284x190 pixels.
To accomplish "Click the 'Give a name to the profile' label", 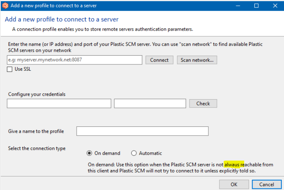I will [x=36, y=131].
